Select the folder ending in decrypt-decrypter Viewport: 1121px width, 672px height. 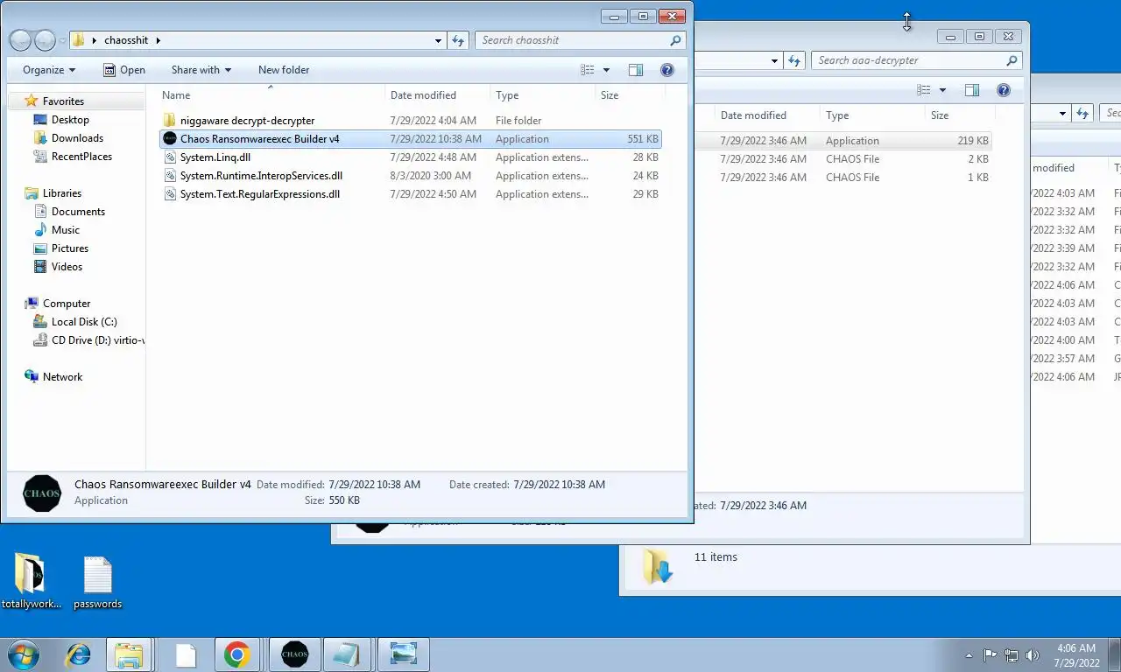pos(247,121)
